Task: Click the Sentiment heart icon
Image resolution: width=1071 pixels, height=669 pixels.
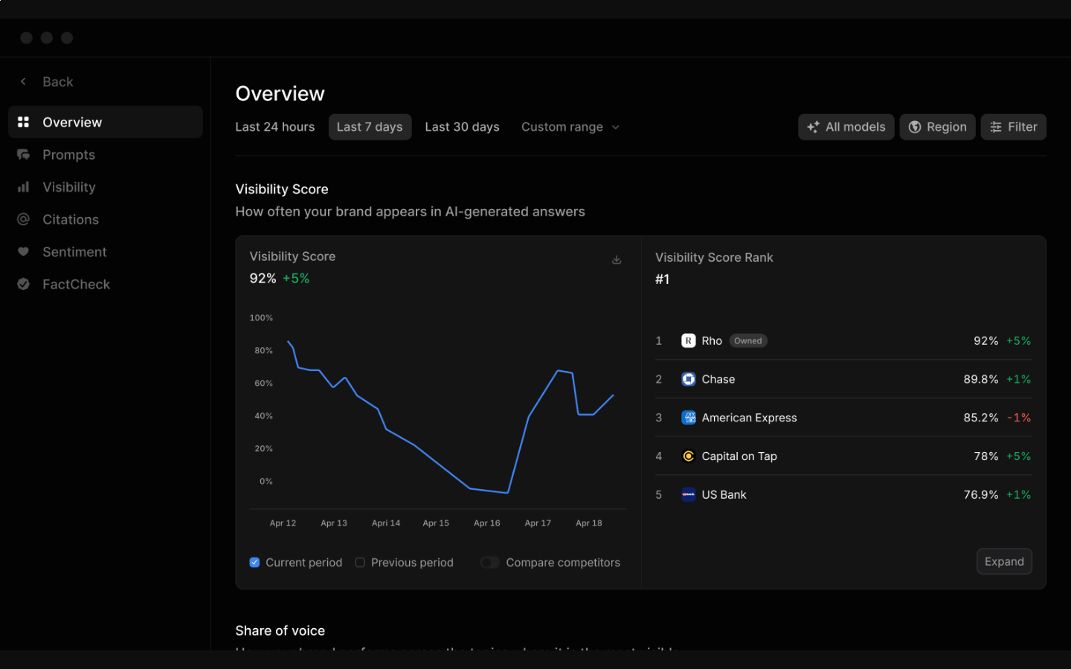Action: pos(23,252)
